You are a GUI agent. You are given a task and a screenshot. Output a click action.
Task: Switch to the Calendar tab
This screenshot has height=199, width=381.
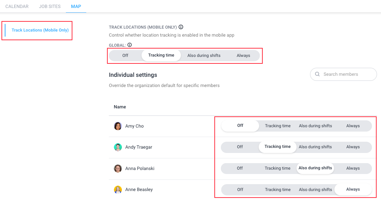point(17,7)
